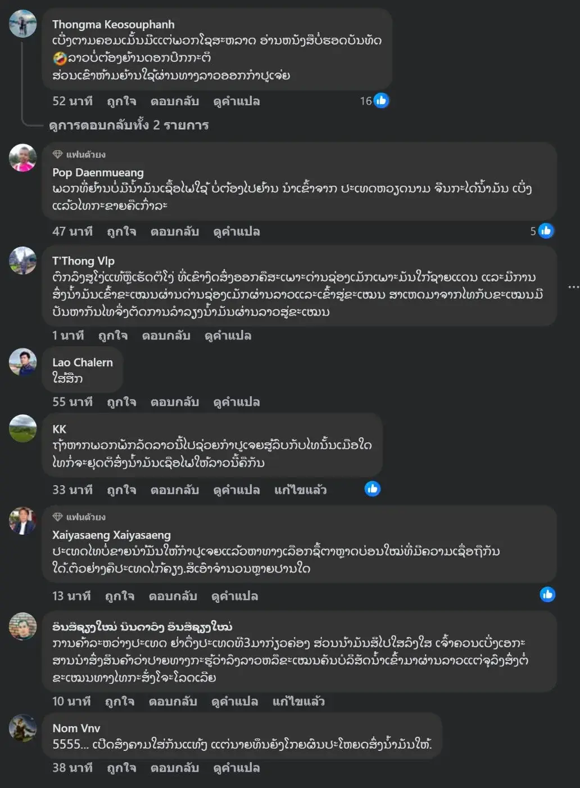Click the like reaction icon on KK's comment
The image size is (580, 788).
click(x=373, y=489)
